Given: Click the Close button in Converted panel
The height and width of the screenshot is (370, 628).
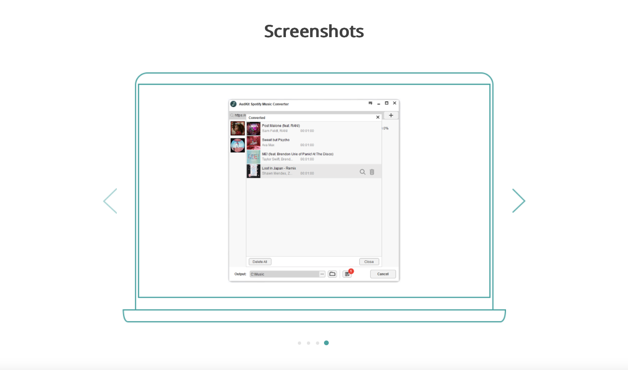Looking at the screenshot, I should tap(369, 262).
